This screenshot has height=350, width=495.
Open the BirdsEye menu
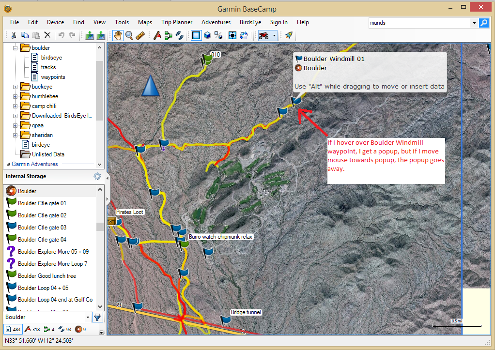tap(250, 22)
